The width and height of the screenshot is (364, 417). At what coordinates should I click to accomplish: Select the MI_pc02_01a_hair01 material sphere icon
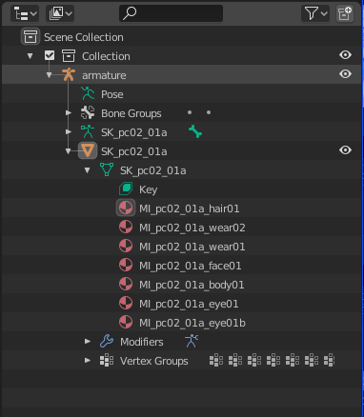pos(126,208)
